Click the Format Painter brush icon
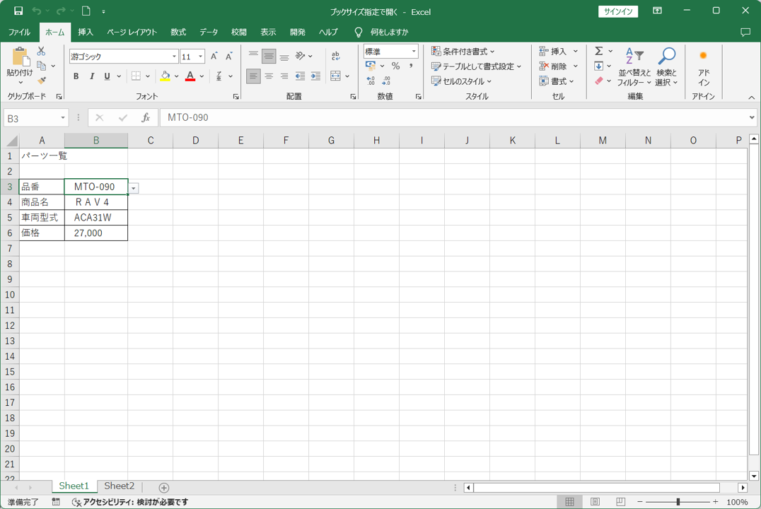The height and width of the screenshot is (509, 761). 41,81
